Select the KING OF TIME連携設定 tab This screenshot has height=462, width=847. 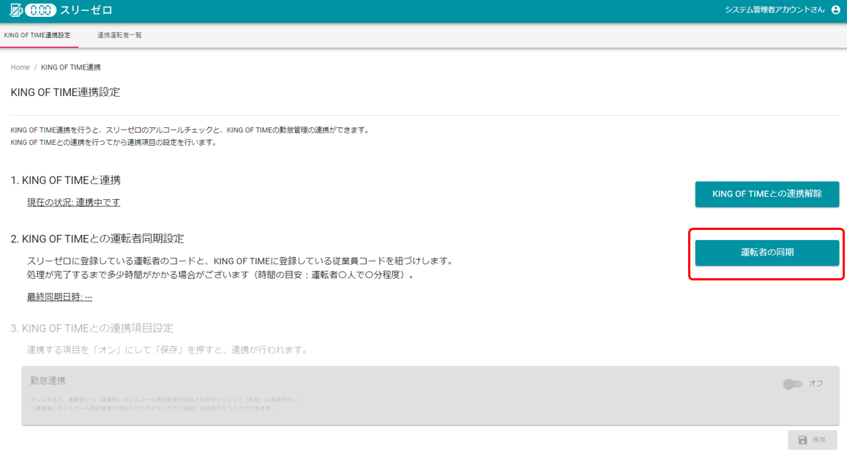(x=37, y=35)
